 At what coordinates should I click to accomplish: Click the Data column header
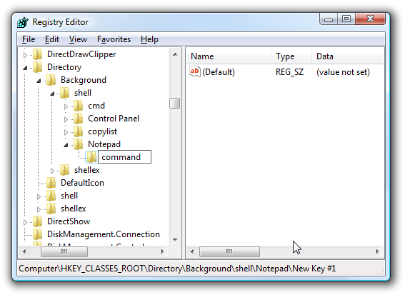(x=348, y=56)
